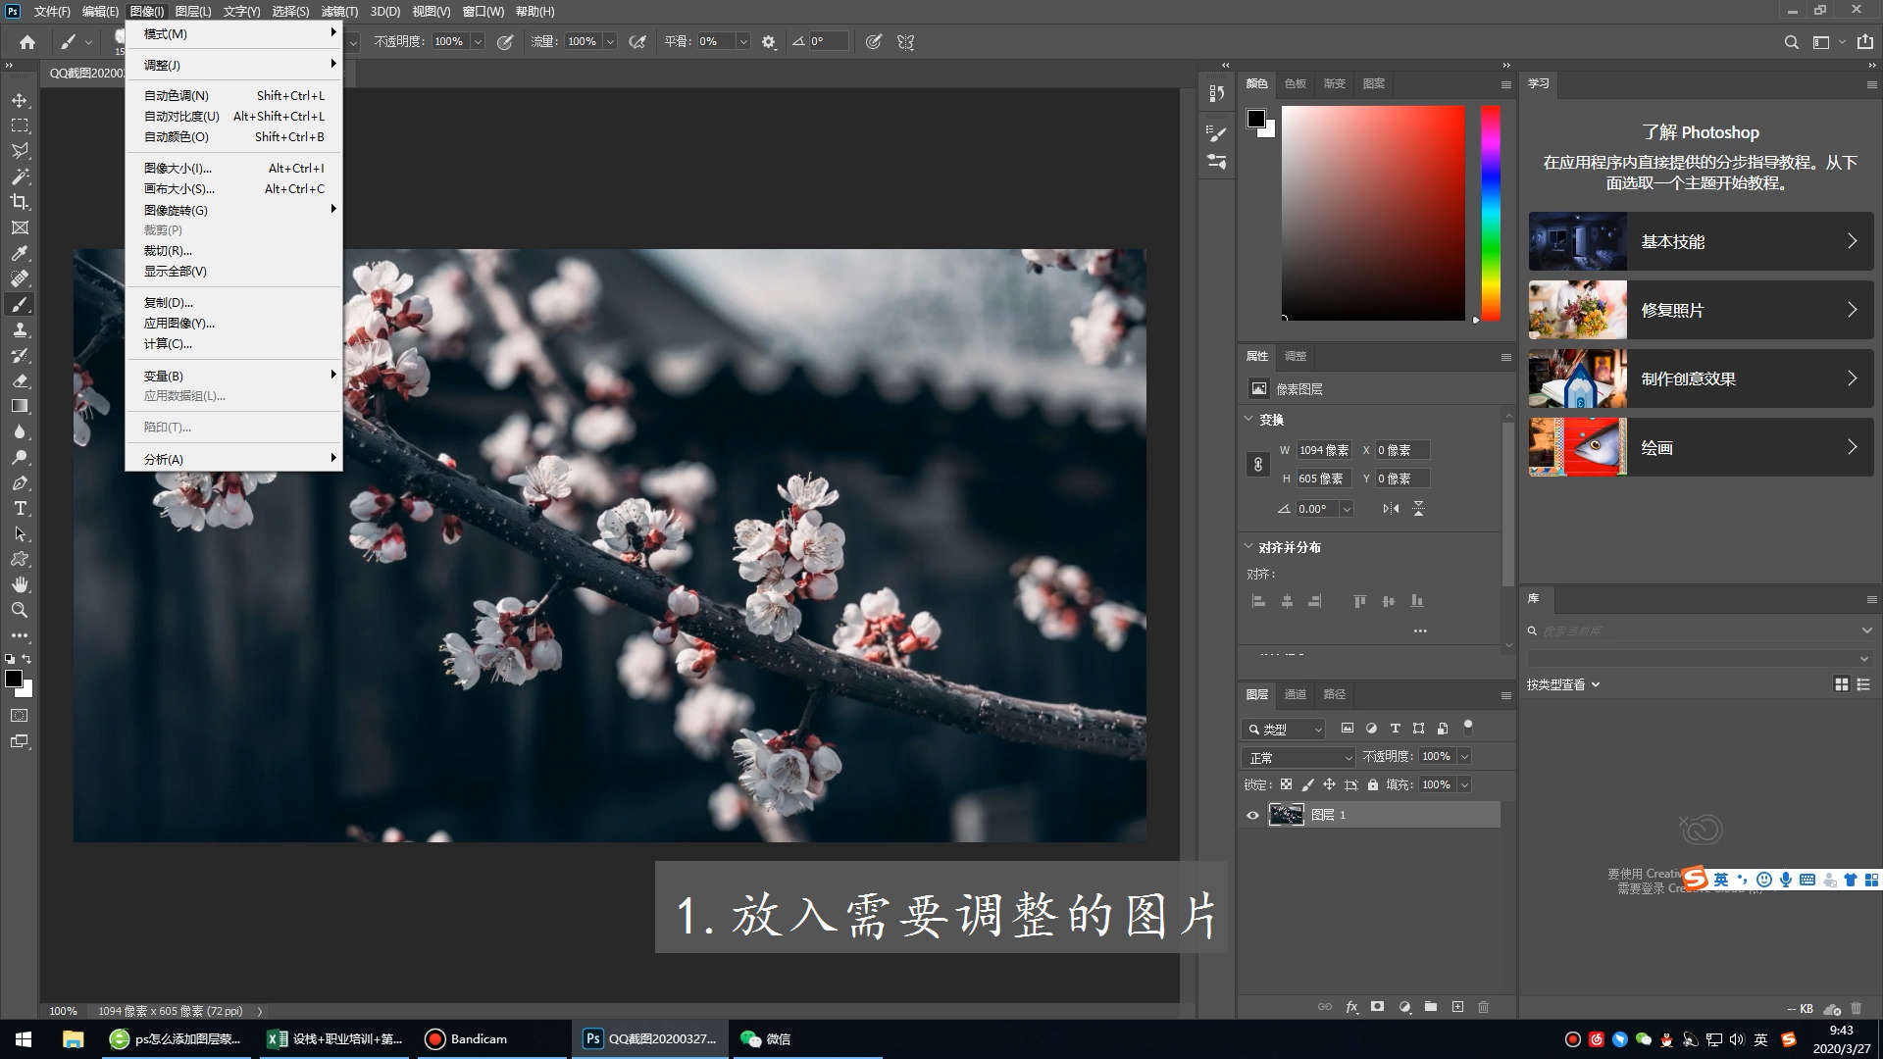Open brush smoothing options gear
Image resolution: width=1883 pixels, height=1059 pixels.
769,42
